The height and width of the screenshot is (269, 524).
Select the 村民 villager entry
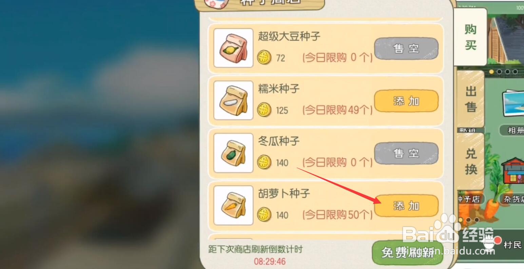pyautogui.click(x=512, y=245)
